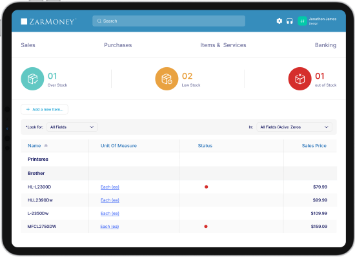355x257 pixels.
Task: Open Each (ea) link for MFCL2750DW
Action: pos(110,227)
